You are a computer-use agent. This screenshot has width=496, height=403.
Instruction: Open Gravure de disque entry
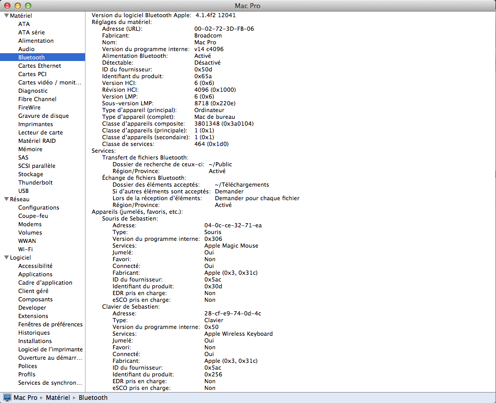pyautogui.click(x=43, y=116)
